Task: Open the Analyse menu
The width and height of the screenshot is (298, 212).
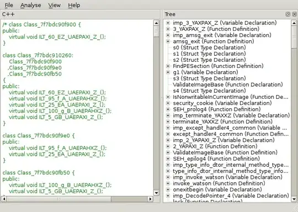Action: click(x=30, y=5)
